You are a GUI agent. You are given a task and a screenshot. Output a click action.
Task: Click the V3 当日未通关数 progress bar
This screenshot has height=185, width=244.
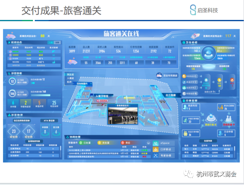[46, 95]
